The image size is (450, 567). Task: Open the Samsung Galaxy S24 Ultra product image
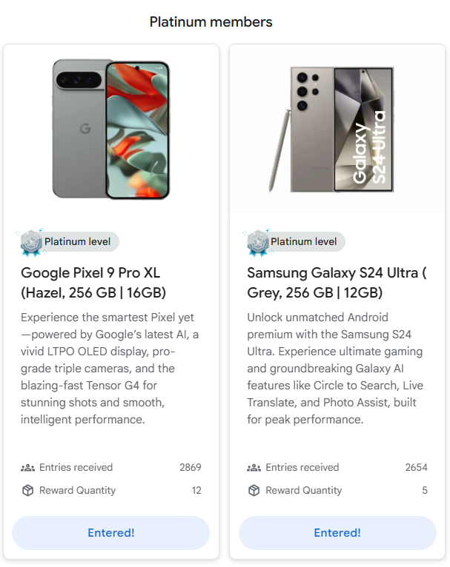337,130
